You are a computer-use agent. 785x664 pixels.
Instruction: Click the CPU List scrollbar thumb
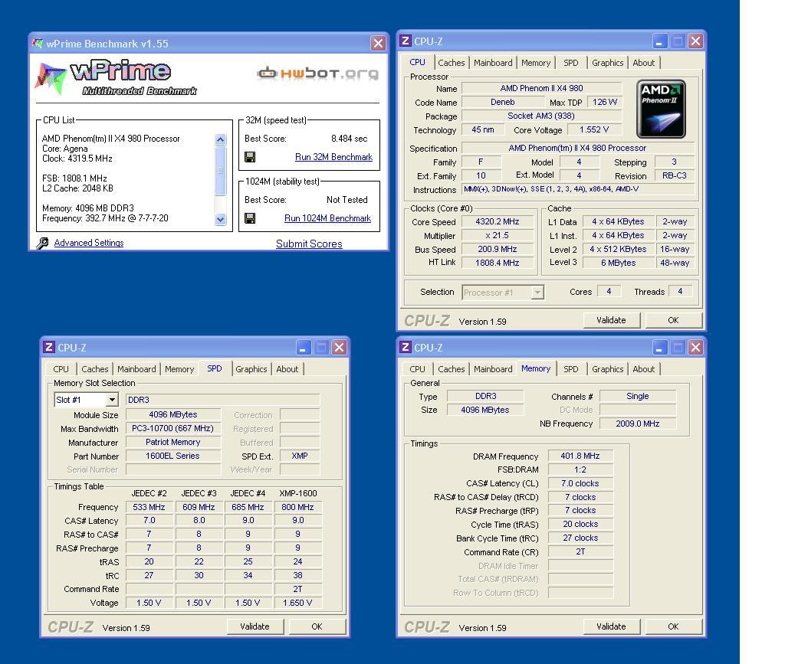pos(220,171)
